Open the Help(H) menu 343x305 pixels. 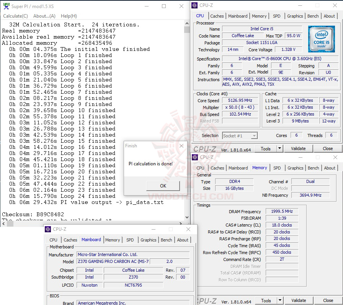69,16
